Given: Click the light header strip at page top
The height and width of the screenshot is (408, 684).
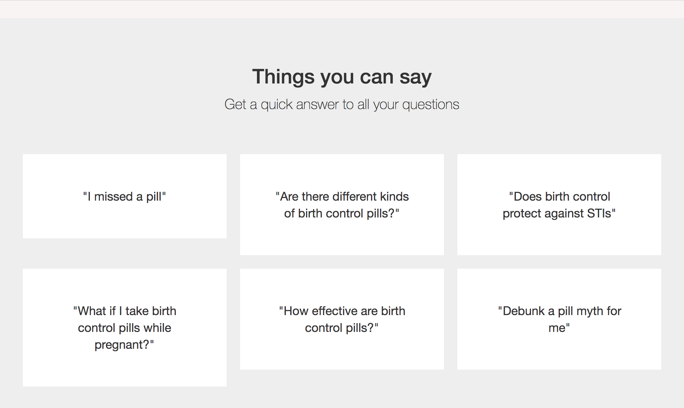Looking at the screenshot, I should (x=342, y=9).
